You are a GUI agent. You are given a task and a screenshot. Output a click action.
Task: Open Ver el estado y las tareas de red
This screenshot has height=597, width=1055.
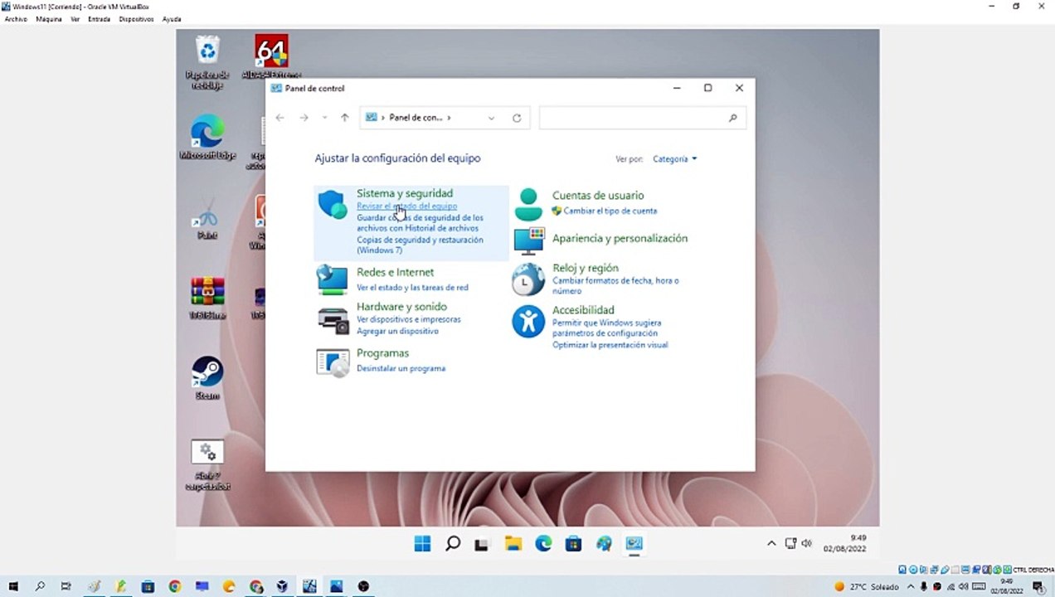tap(412, 288)
